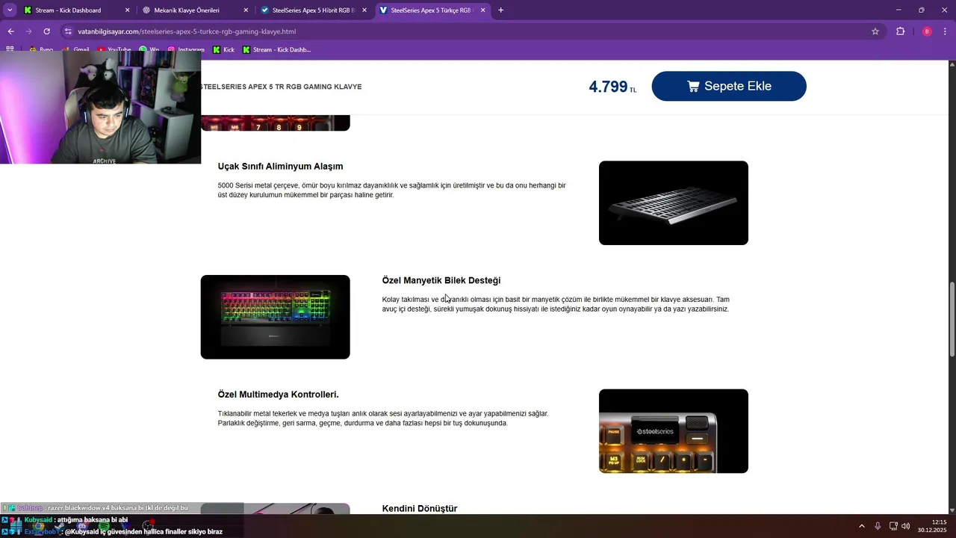Click the taskbar microphone icon
956x538 pixels.
[x=878, y=526]
